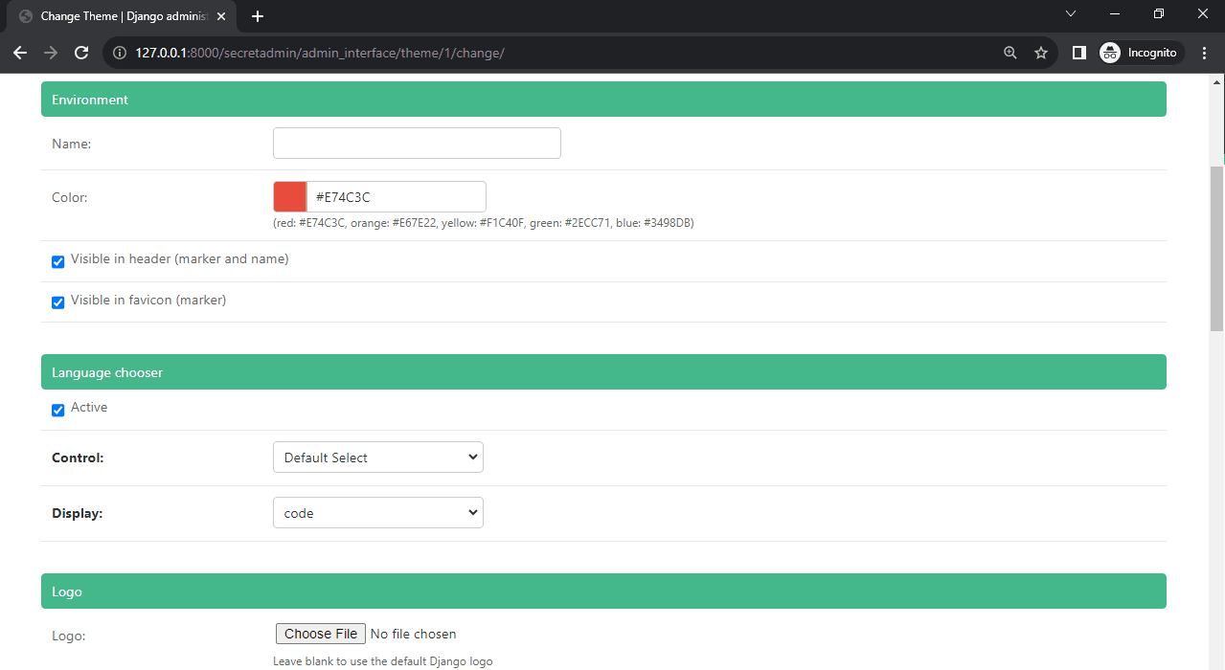This screenshot has height=670, width=1225.
Task: Open the red color swatch picker
Action: pyautogui.click(x=289, y=197)
